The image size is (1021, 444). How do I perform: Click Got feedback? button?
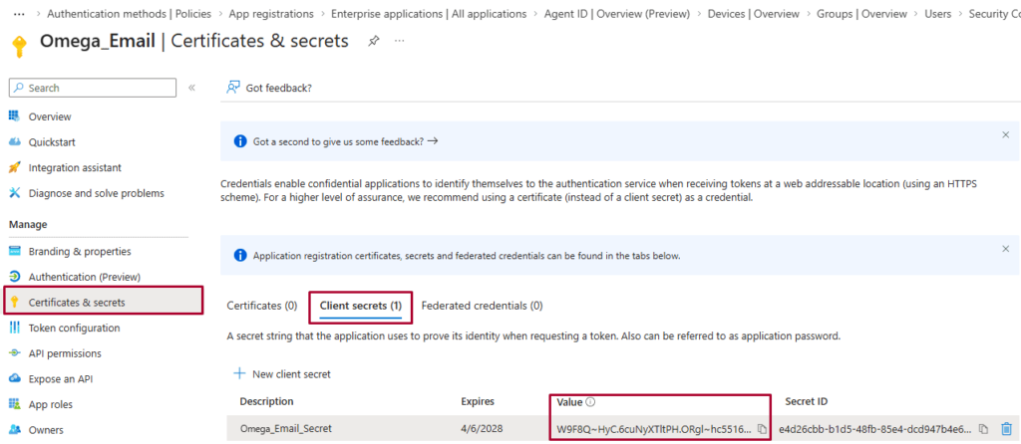coord(269,88)
